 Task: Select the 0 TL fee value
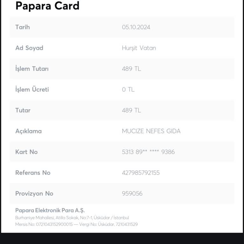[x=128, y=90]
